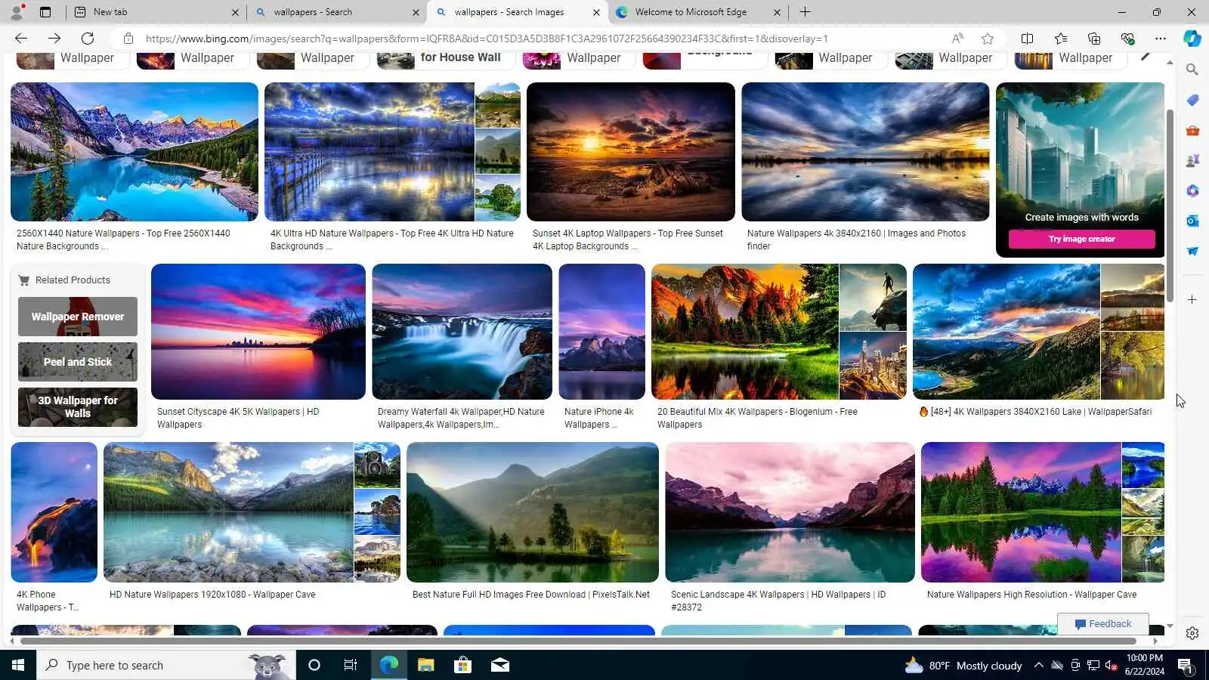
Task: Open the Drop sidebar icon
Action: pos(1192,251)
